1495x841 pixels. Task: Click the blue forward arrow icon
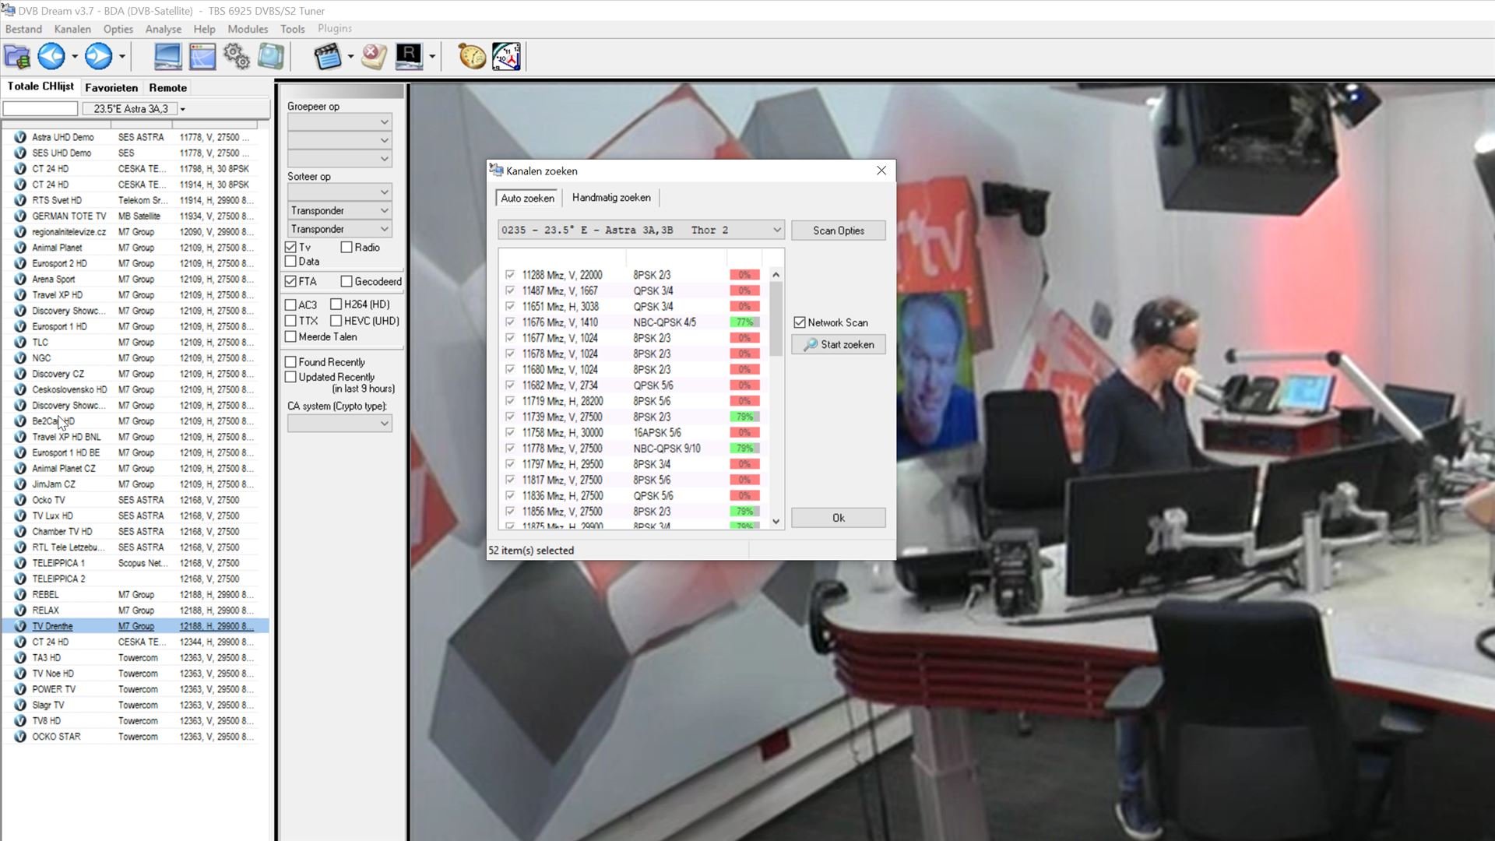(98, 56)
